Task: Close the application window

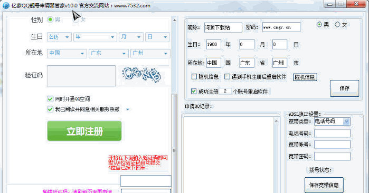Action: 356,4
